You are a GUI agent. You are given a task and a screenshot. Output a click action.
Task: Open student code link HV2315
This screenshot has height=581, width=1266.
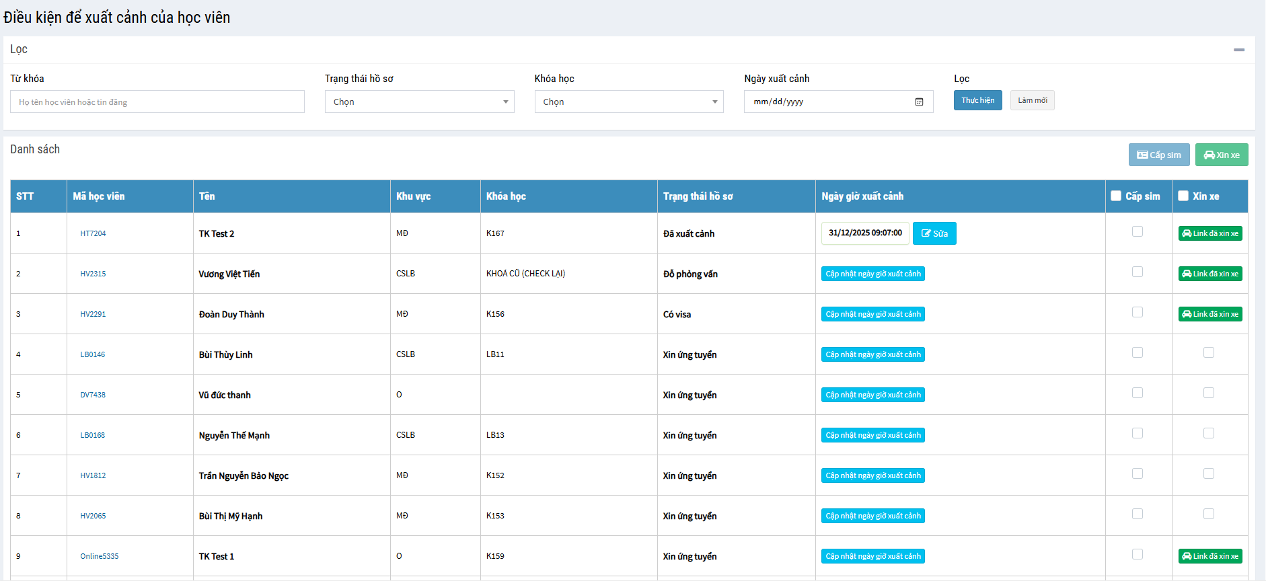93,274
